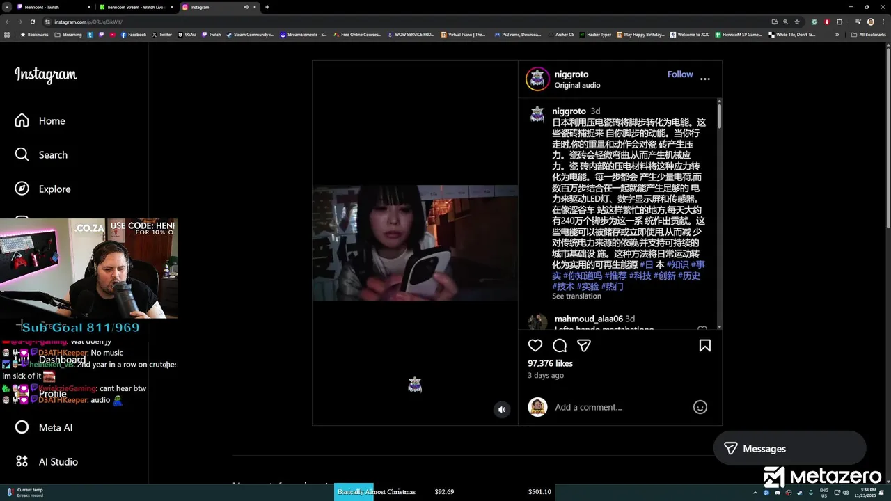This screenshot has width=891, height=501.
Task: Open the StreamElements bookmark
Action: [x=303, y=34]
